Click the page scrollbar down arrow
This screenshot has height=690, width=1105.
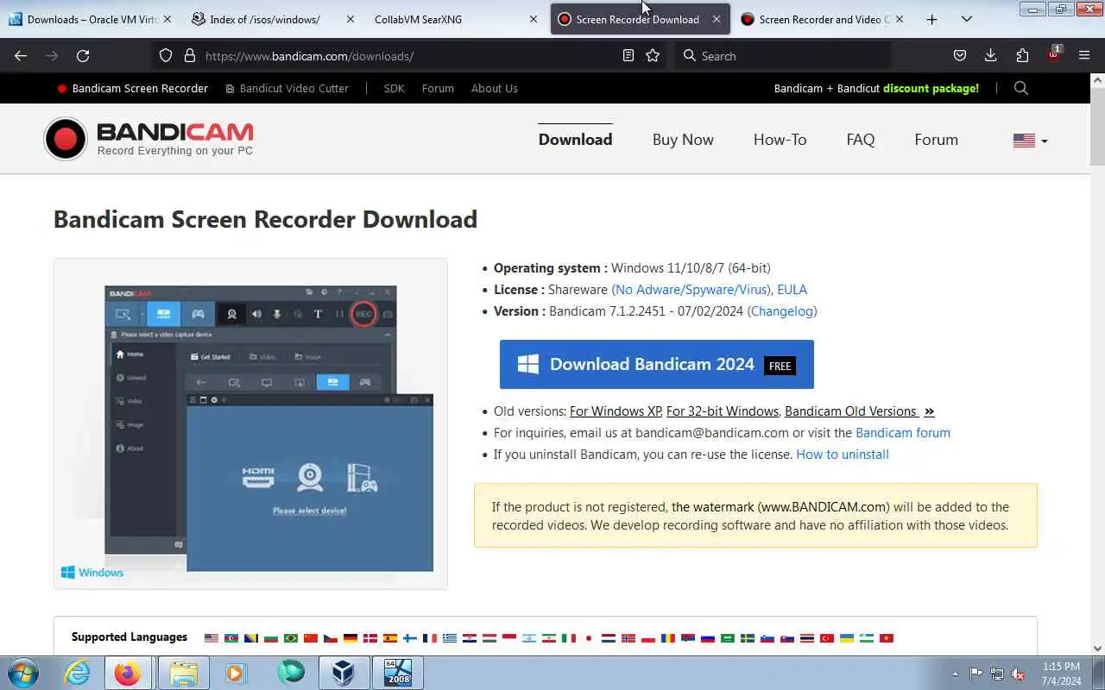(x=1097, y=649)
